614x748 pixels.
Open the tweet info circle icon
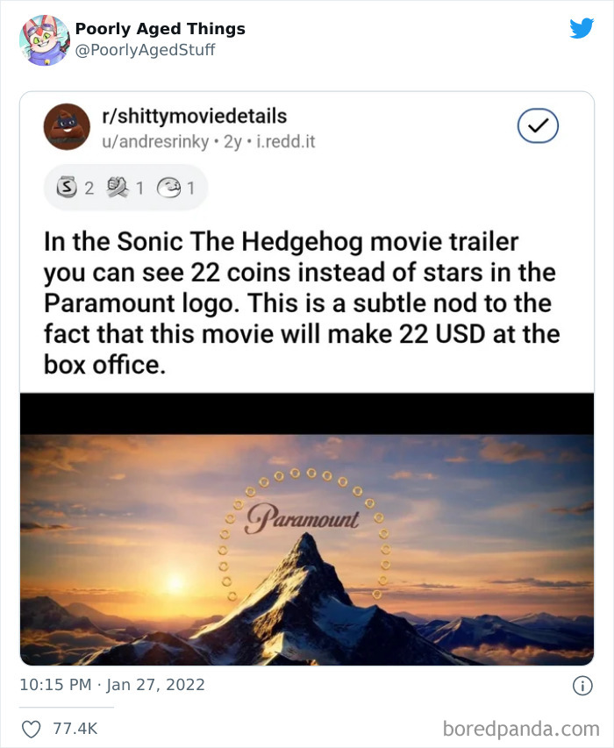point(582,686)
